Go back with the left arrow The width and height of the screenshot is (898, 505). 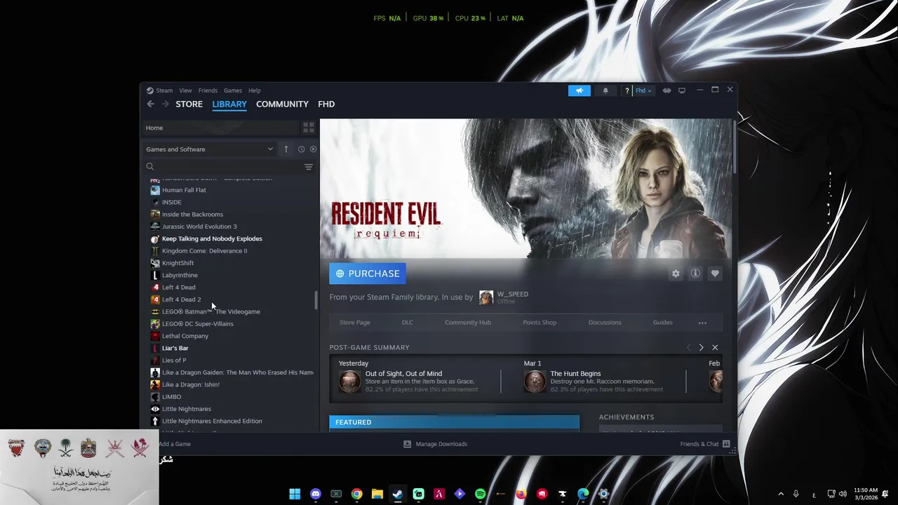150,104
